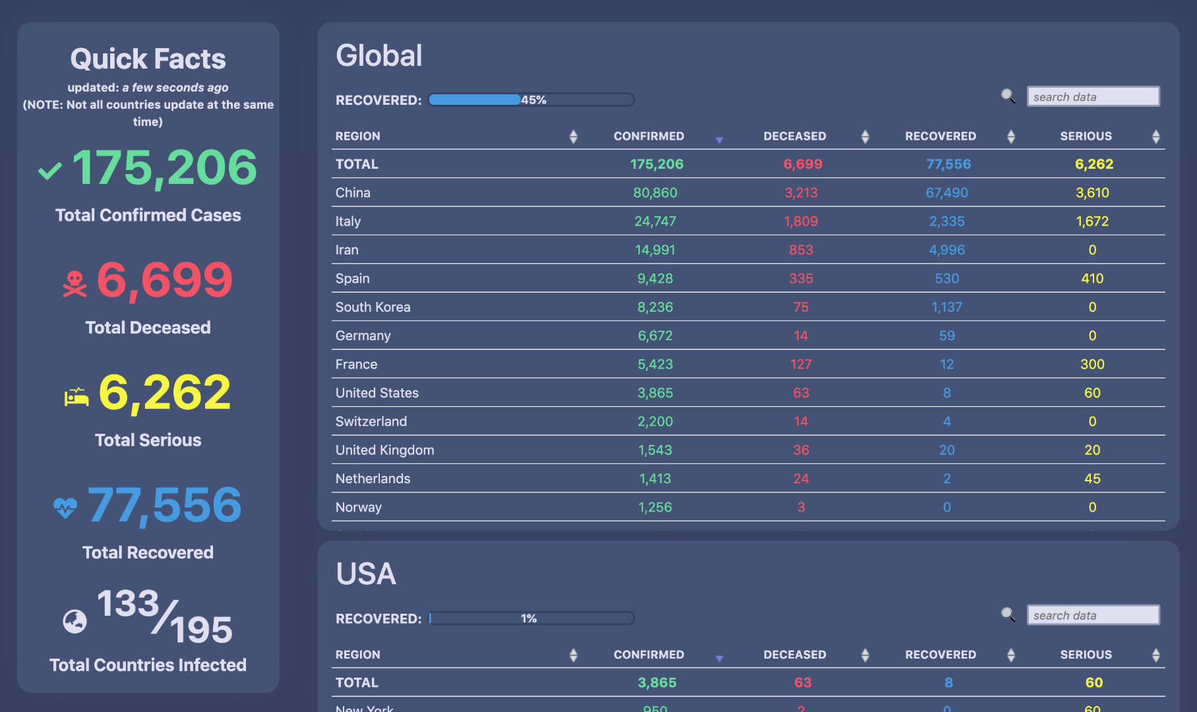Sort Global table by Serious arrows
This screenshot has width=1197, height=712.
(1155, 136)
